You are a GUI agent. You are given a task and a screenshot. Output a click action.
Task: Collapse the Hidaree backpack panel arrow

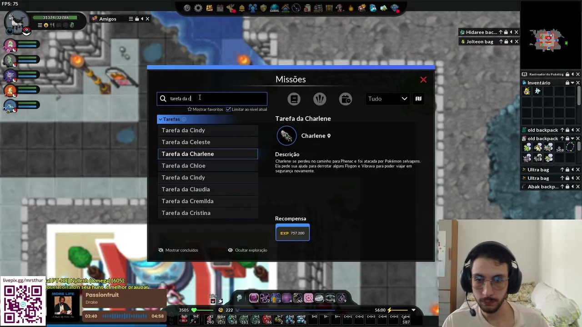pyautogui.click(x=511, y=32)
